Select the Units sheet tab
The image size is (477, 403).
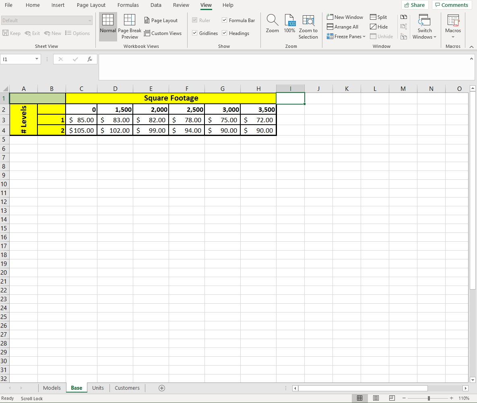[x=98, y=388]
